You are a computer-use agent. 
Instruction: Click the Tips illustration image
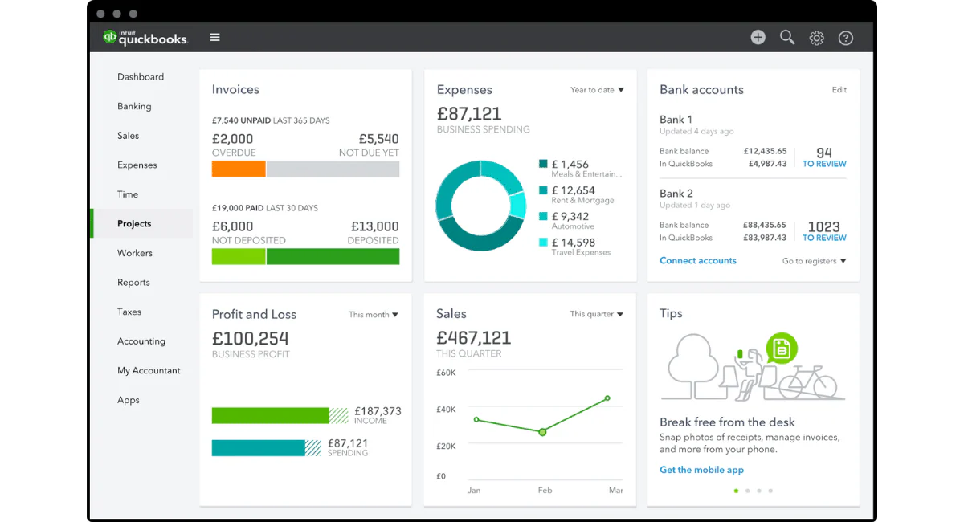(753, 367)
